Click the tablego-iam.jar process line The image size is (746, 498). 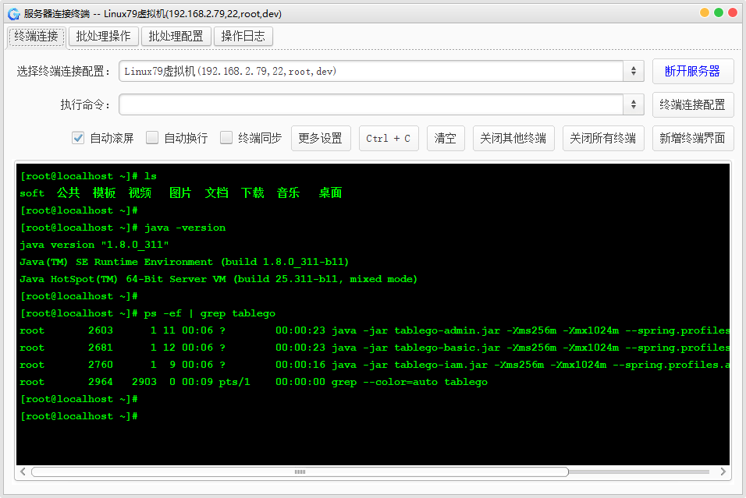(375, 365)
